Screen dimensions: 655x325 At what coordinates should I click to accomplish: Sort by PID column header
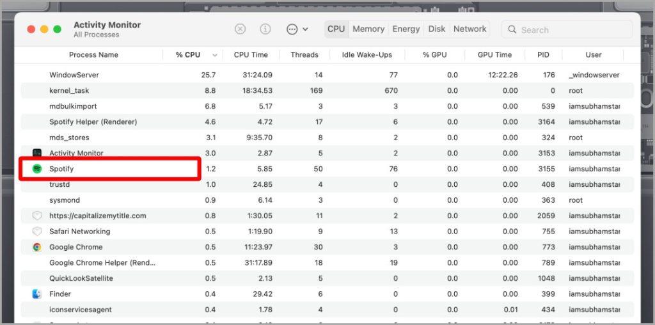pyautogui.click(x=544, y=55)
